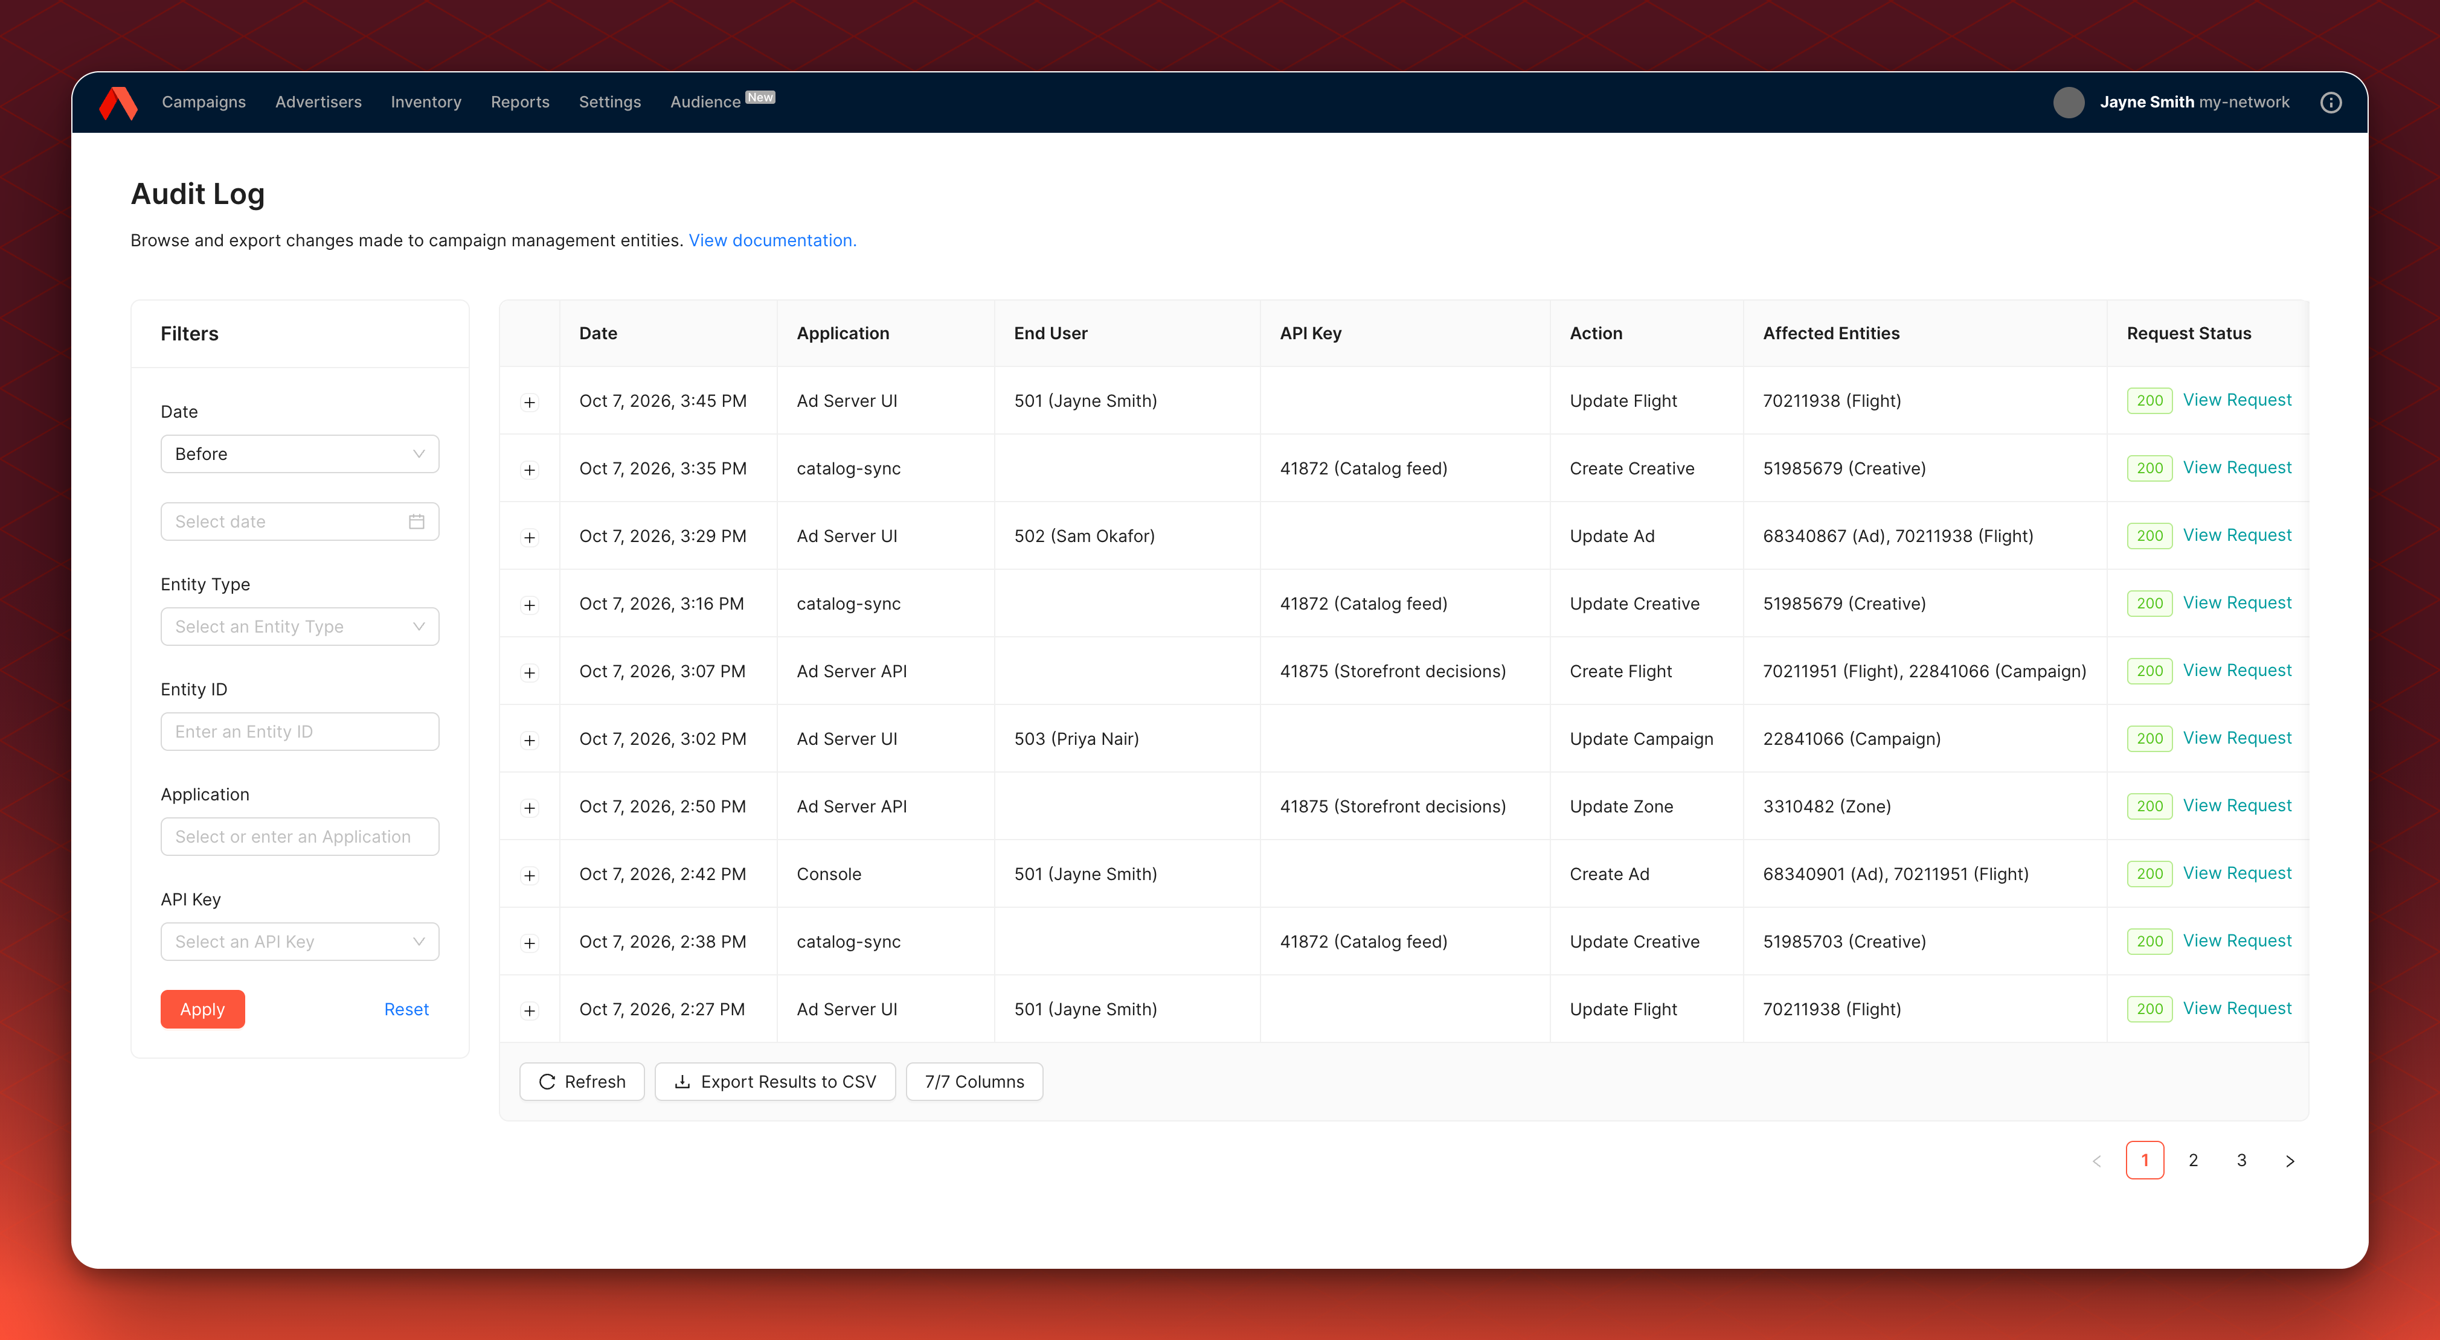
Task: Click '3310482 (Zone)' entity cell
Action: point(1827,806)
